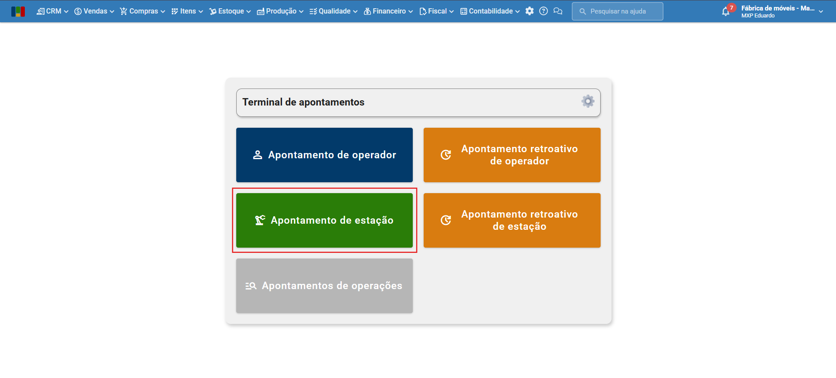Image resolution: width=836 pixels, height=378 pixels.
Task: Click the search magnifier icon in help box
Action: coord(582,11)
